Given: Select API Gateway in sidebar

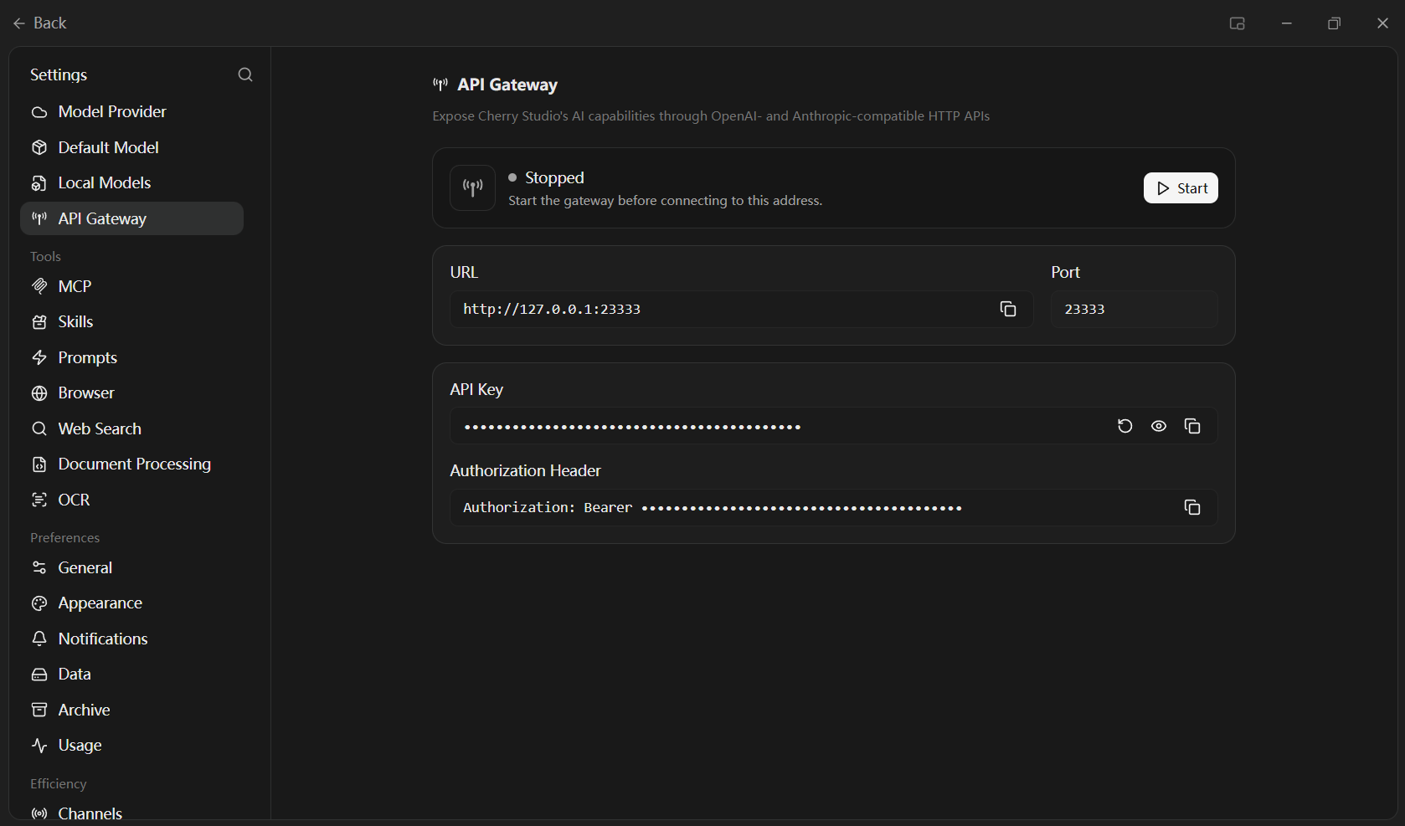Looking at the screenshot, I should [131, 218].
